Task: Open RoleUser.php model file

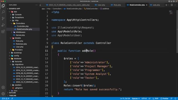Action: click(x=23, y=44)
